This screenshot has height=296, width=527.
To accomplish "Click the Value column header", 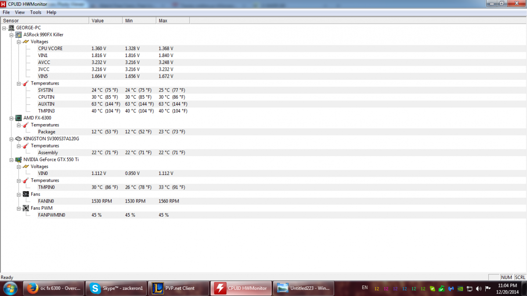I will (106, 21).
